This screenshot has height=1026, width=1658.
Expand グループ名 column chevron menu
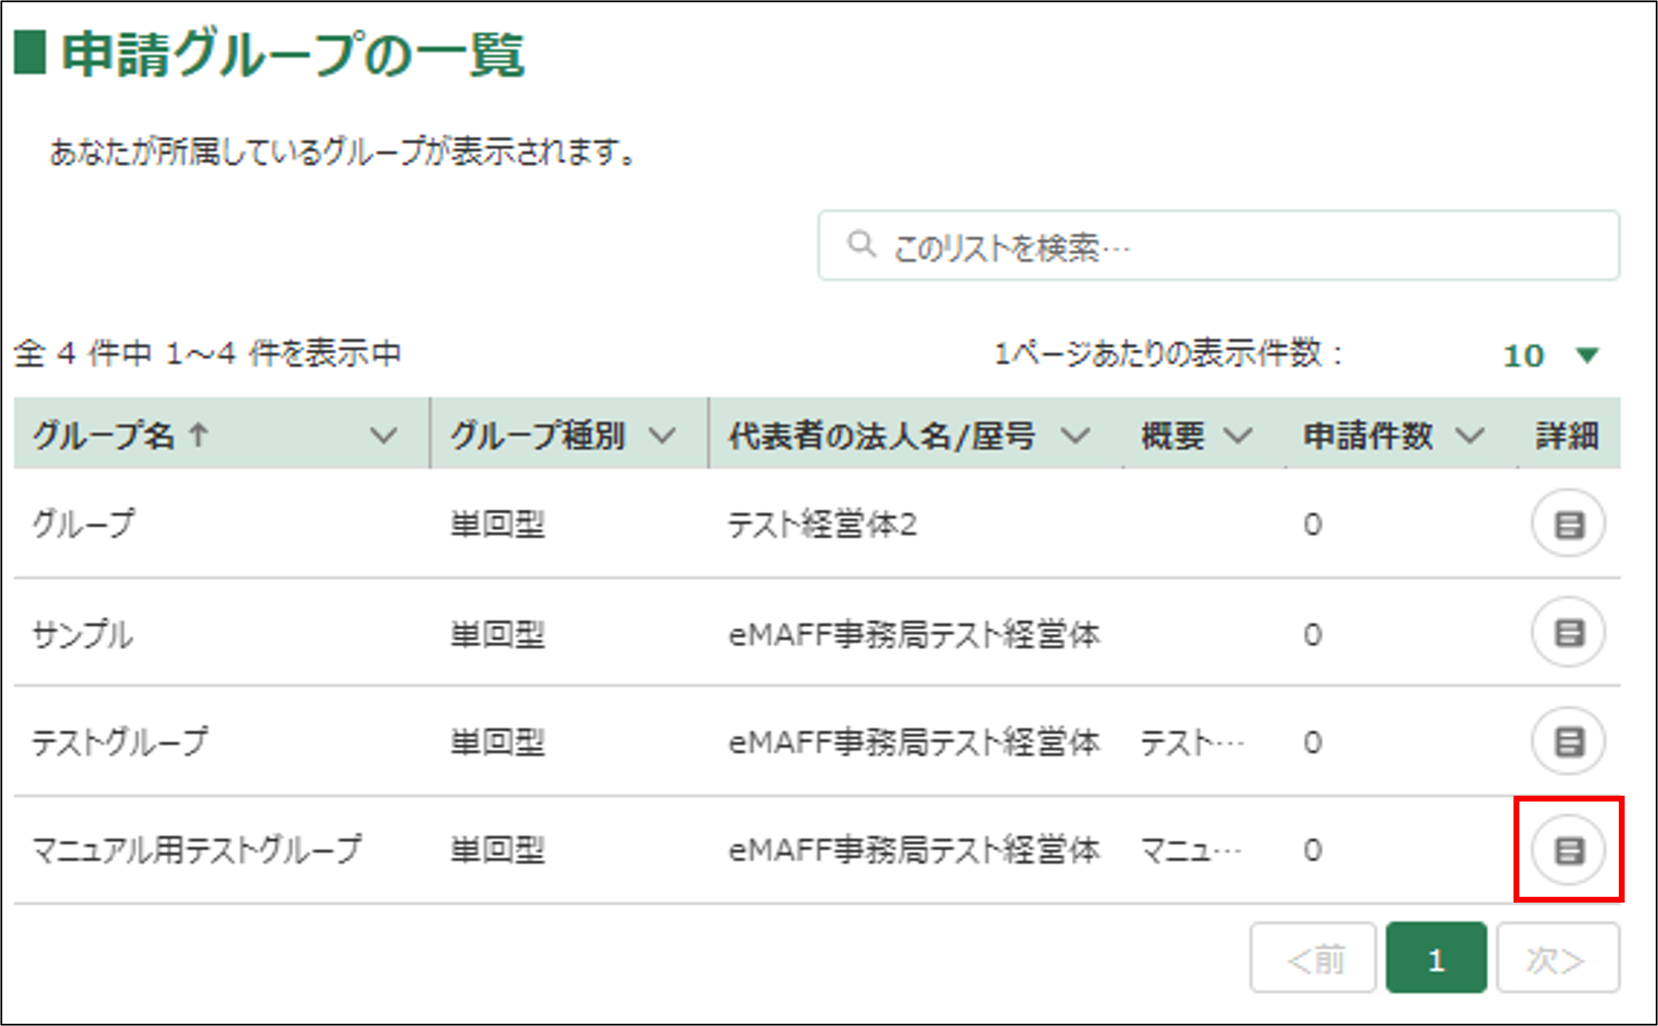coord(384,435)
